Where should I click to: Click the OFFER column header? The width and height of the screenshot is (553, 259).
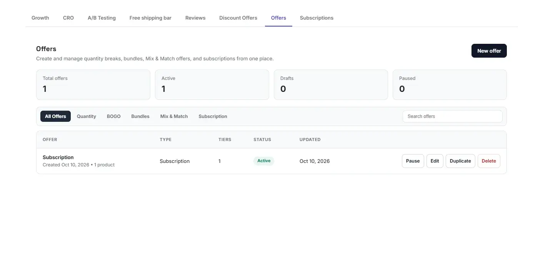[x=50, y=139]
